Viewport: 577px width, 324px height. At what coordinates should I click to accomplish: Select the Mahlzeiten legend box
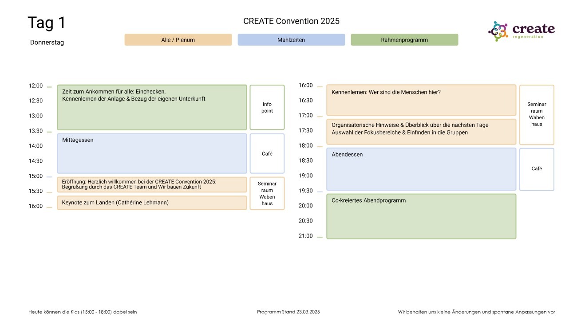[291, 40]
